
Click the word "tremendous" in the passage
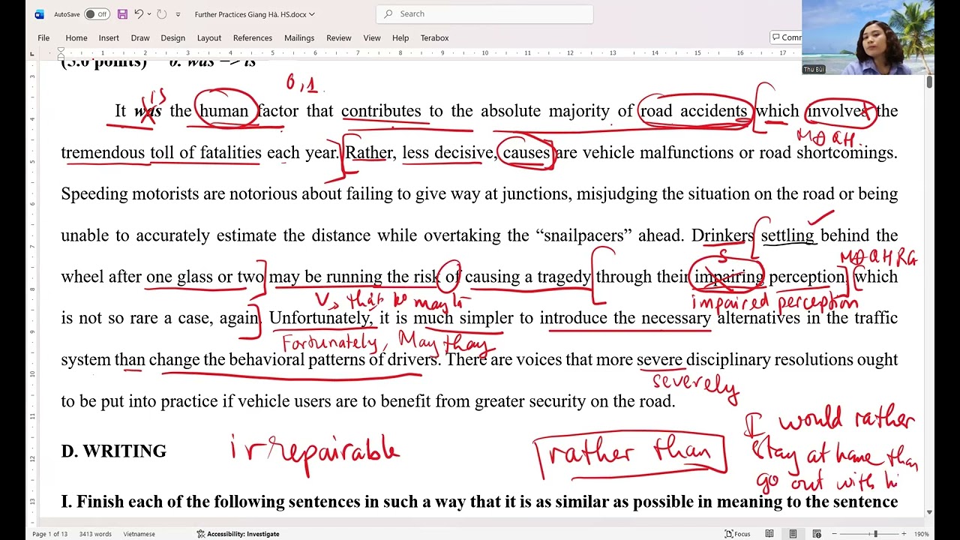point(103,153)
